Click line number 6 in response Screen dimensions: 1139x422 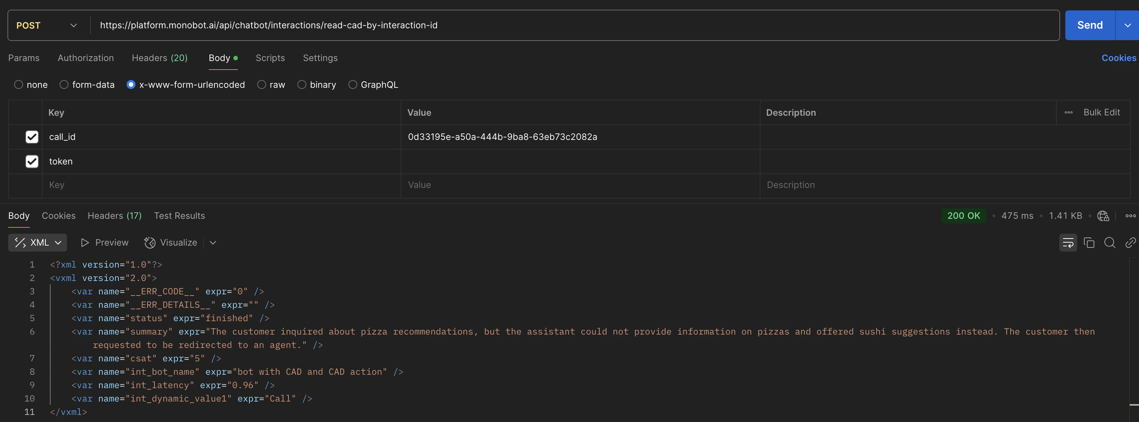point(32,332)
